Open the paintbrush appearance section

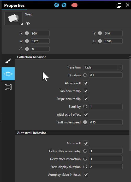[8, 61]
